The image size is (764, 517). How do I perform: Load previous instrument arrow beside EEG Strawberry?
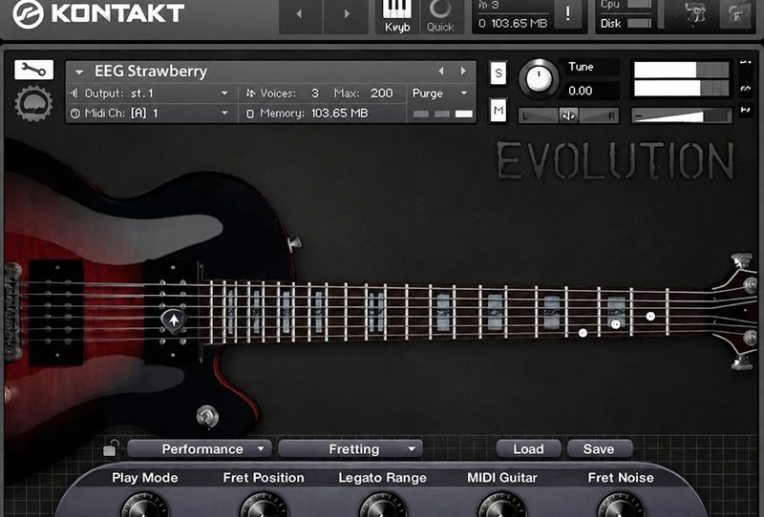click(441, 72)
